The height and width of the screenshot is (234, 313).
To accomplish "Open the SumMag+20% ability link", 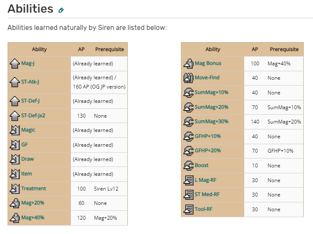I will pos(211,107).
